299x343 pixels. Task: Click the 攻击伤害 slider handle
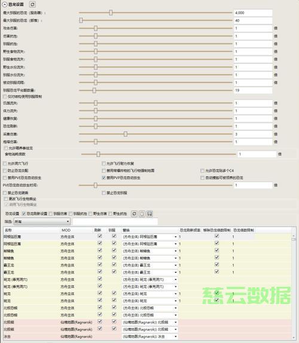[x=96, y=28]
